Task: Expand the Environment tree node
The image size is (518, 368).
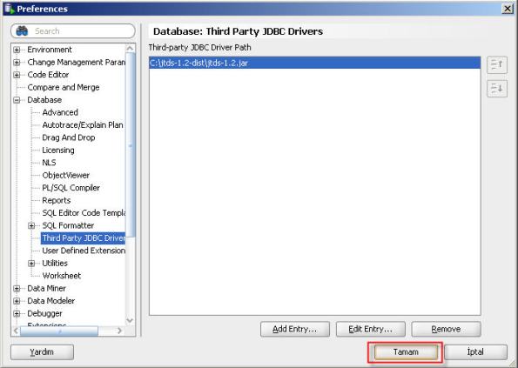Action: (x=17, y=50)
